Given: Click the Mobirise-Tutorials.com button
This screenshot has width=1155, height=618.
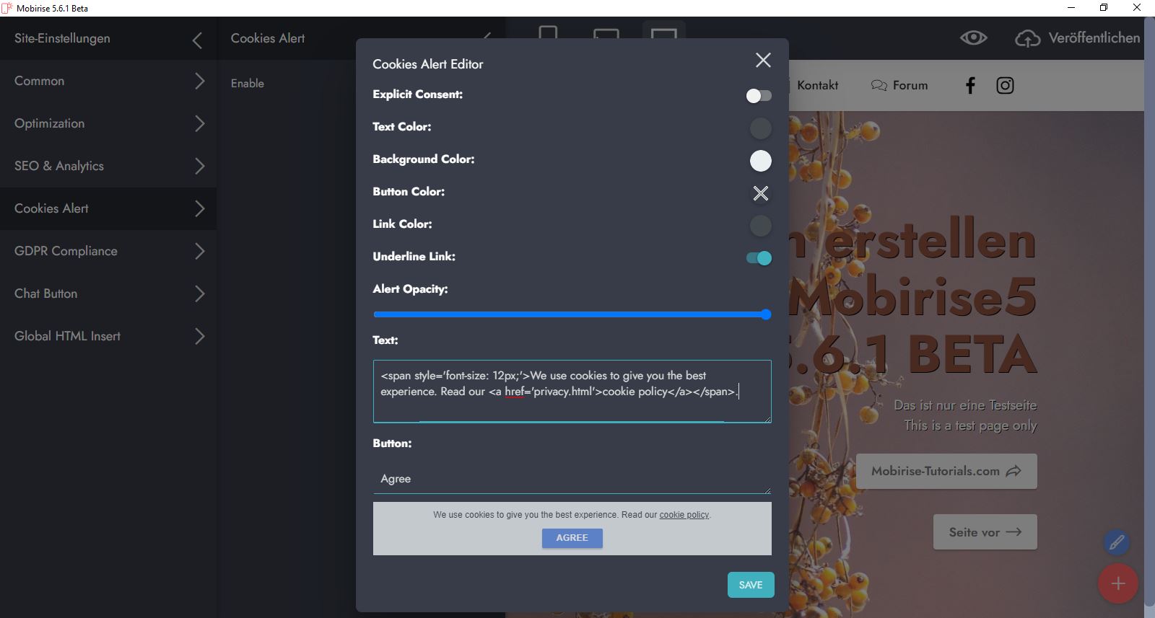Looking at the screenshot, I should pos(946,471).
